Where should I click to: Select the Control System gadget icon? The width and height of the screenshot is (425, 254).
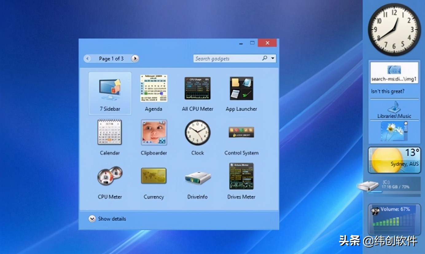click(x=241, y=132)
